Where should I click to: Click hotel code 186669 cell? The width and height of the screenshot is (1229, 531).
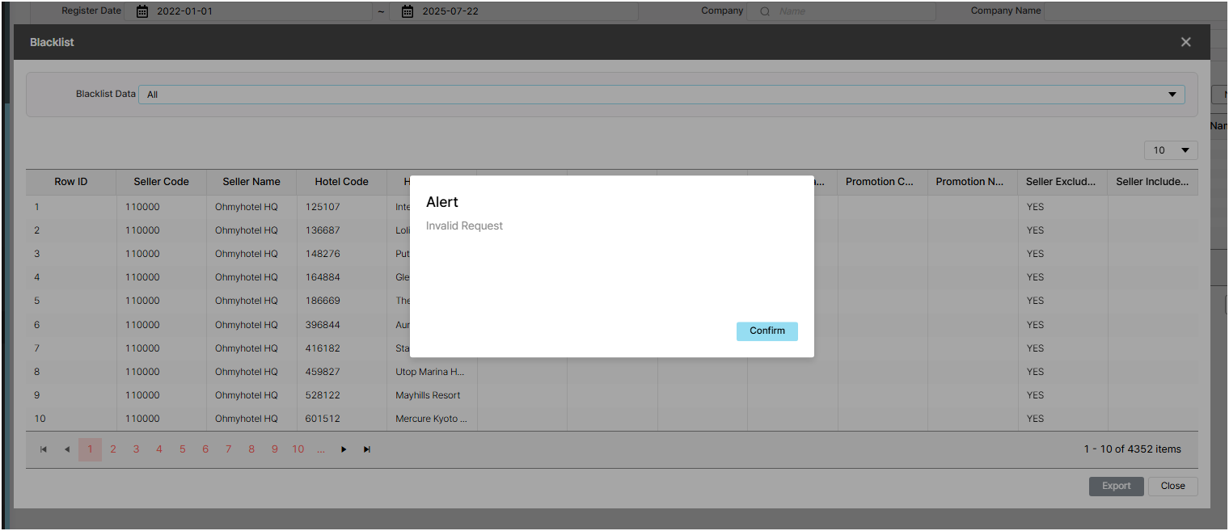pyautogui.click(x=342, y=301)
